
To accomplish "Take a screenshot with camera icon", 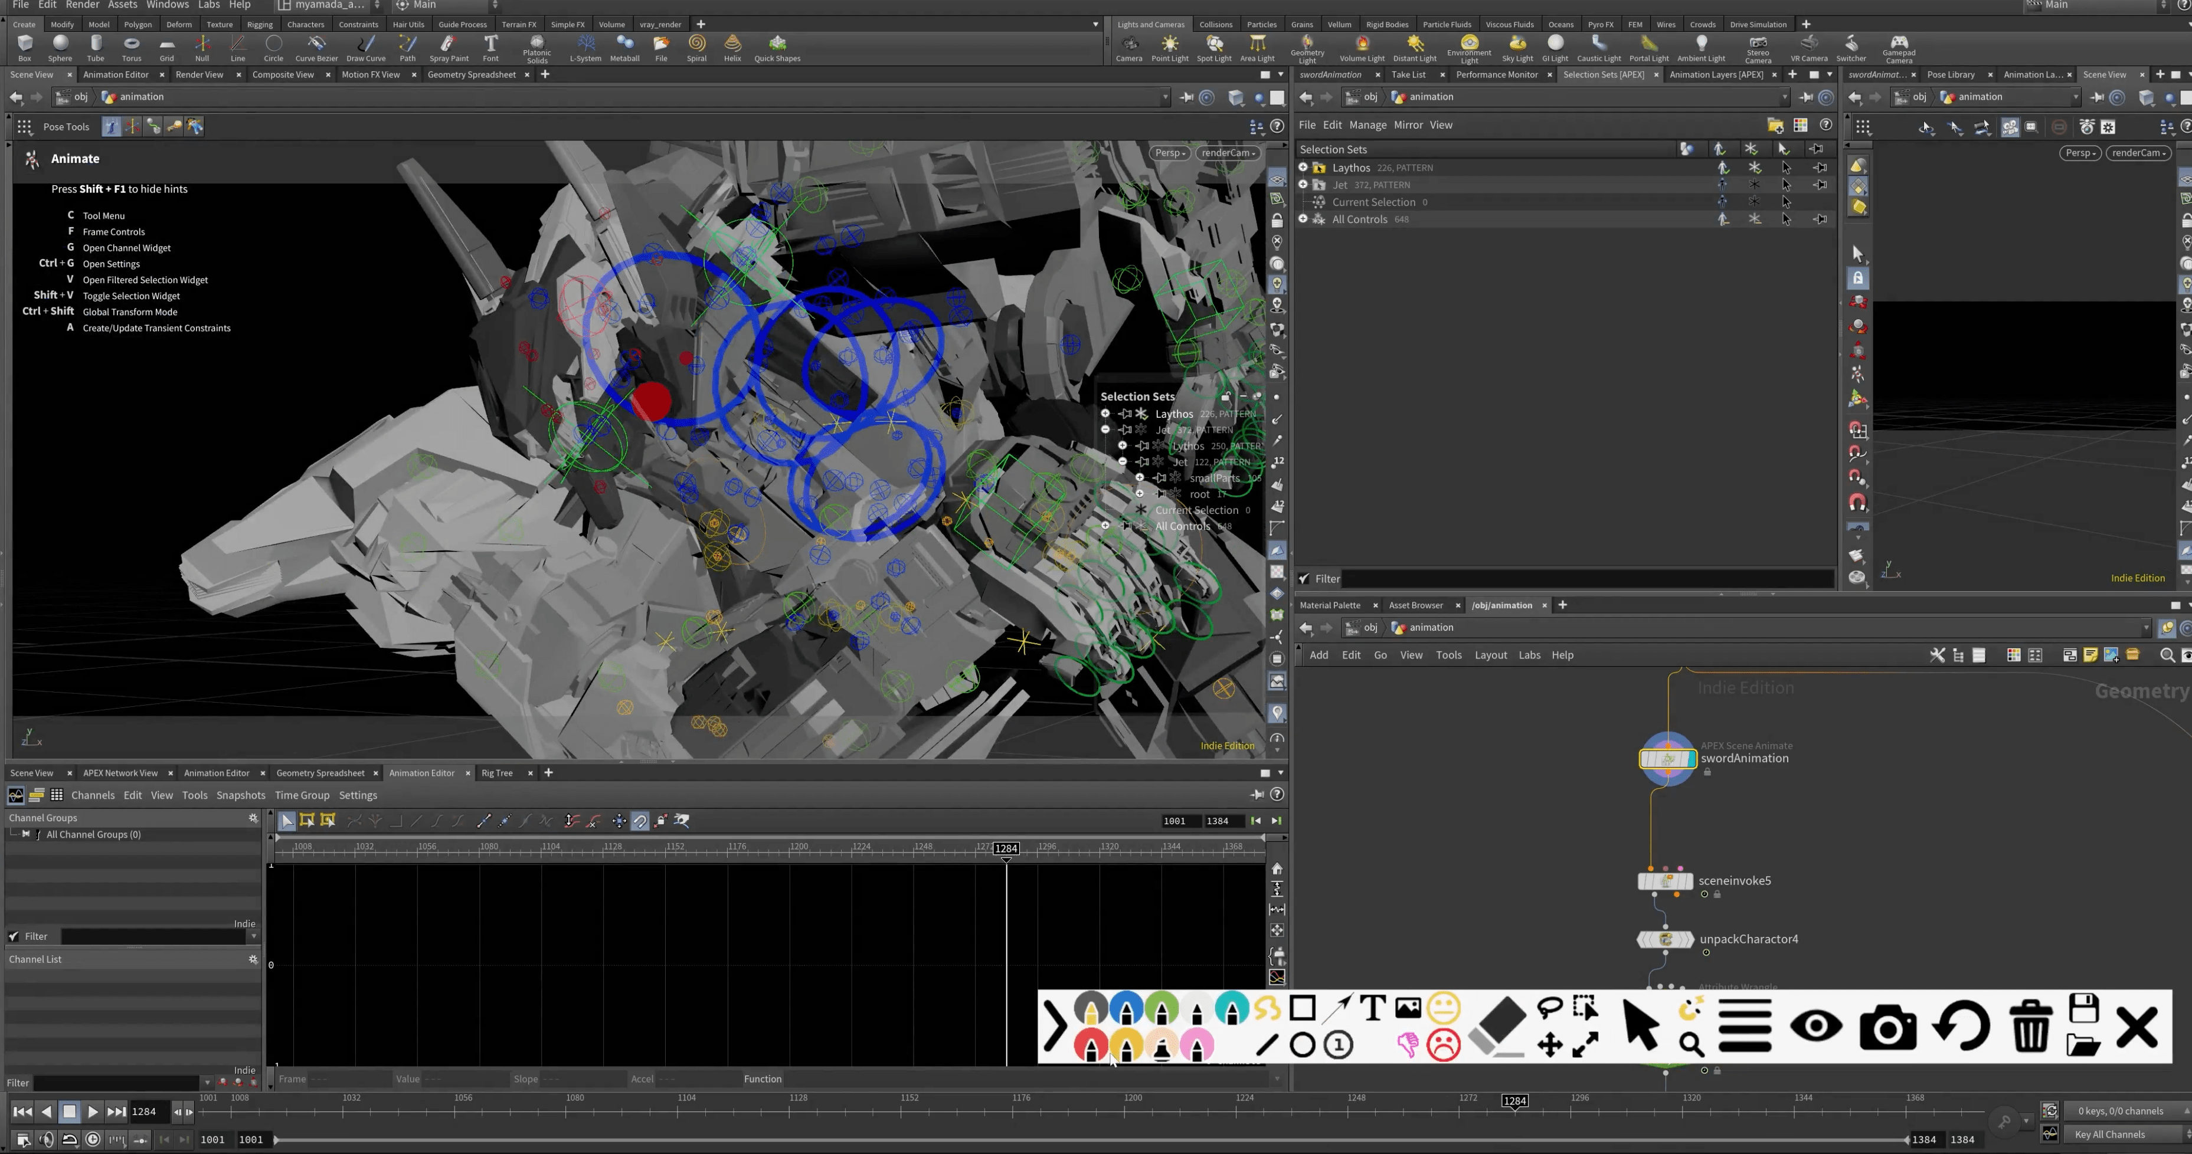I will coord(1887,1027).
